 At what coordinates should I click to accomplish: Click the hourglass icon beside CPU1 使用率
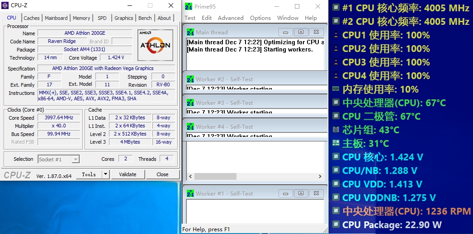[336, 35]
